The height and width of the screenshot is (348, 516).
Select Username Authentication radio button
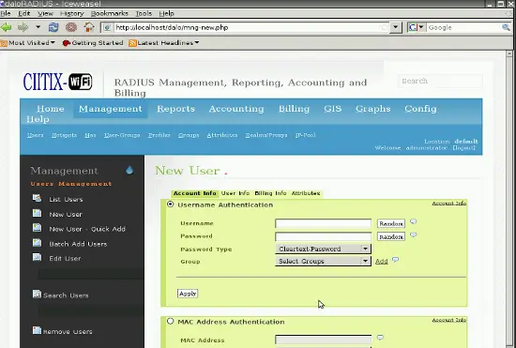click(x=170, y=204)
